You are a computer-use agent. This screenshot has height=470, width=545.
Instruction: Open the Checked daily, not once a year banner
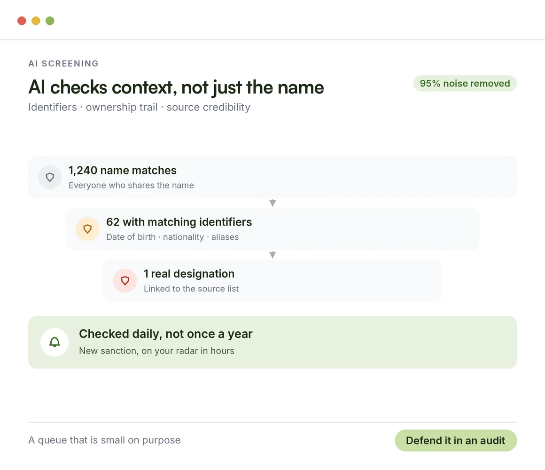pyautogui.click(x=272, y=342)
